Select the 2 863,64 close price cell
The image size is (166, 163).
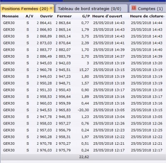click(63, 23)
